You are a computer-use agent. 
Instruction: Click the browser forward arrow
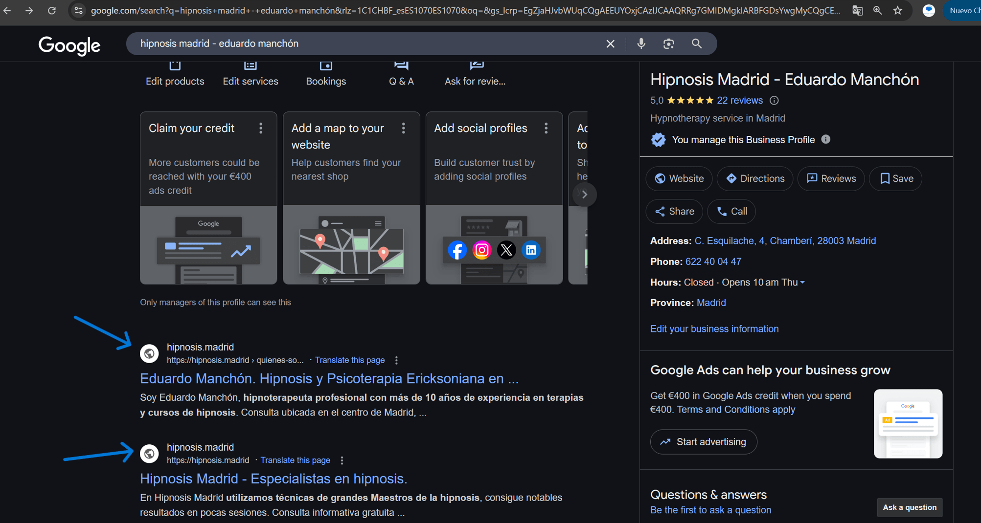click(29, 10)
